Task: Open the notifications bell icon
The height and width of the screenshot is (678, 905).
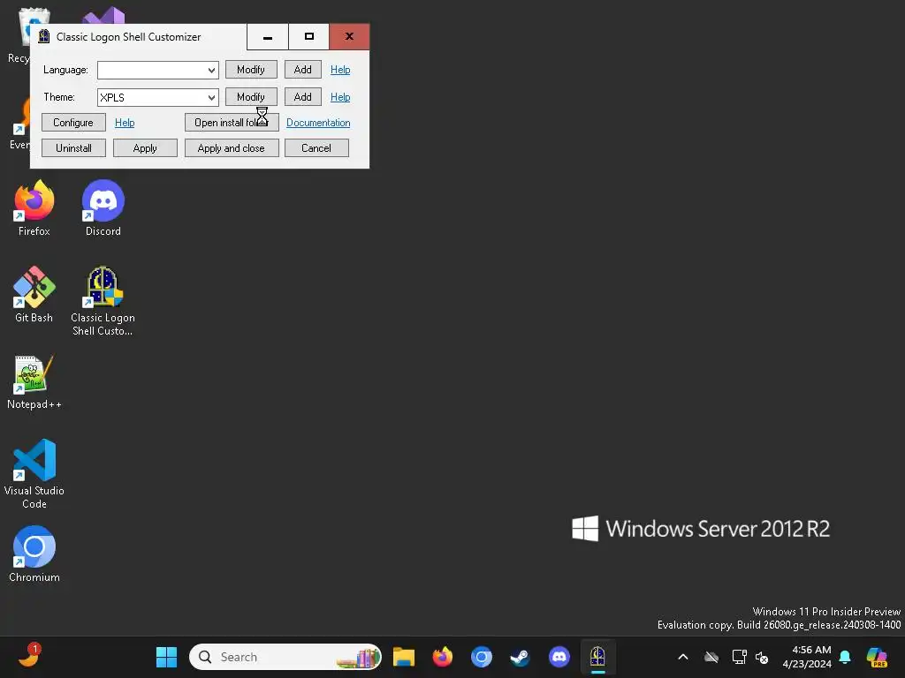Action: pos(845,657)
